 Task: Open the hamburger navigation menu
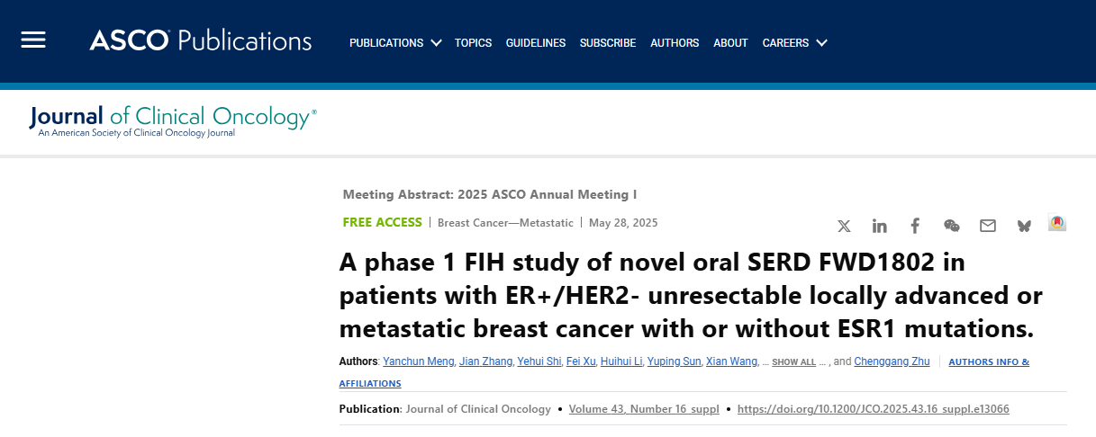[33, 40]
